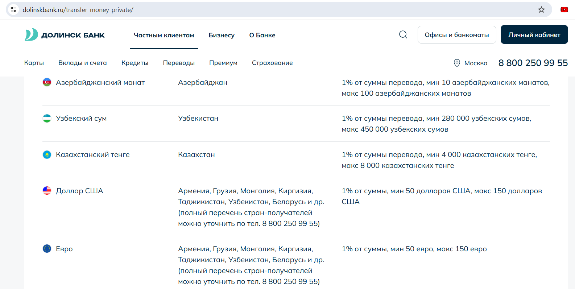Image resolution: width=575 pixels, height=289 pixels.
Task: Switch to the Бизнесу section
Action: click(x=222, y=35)
